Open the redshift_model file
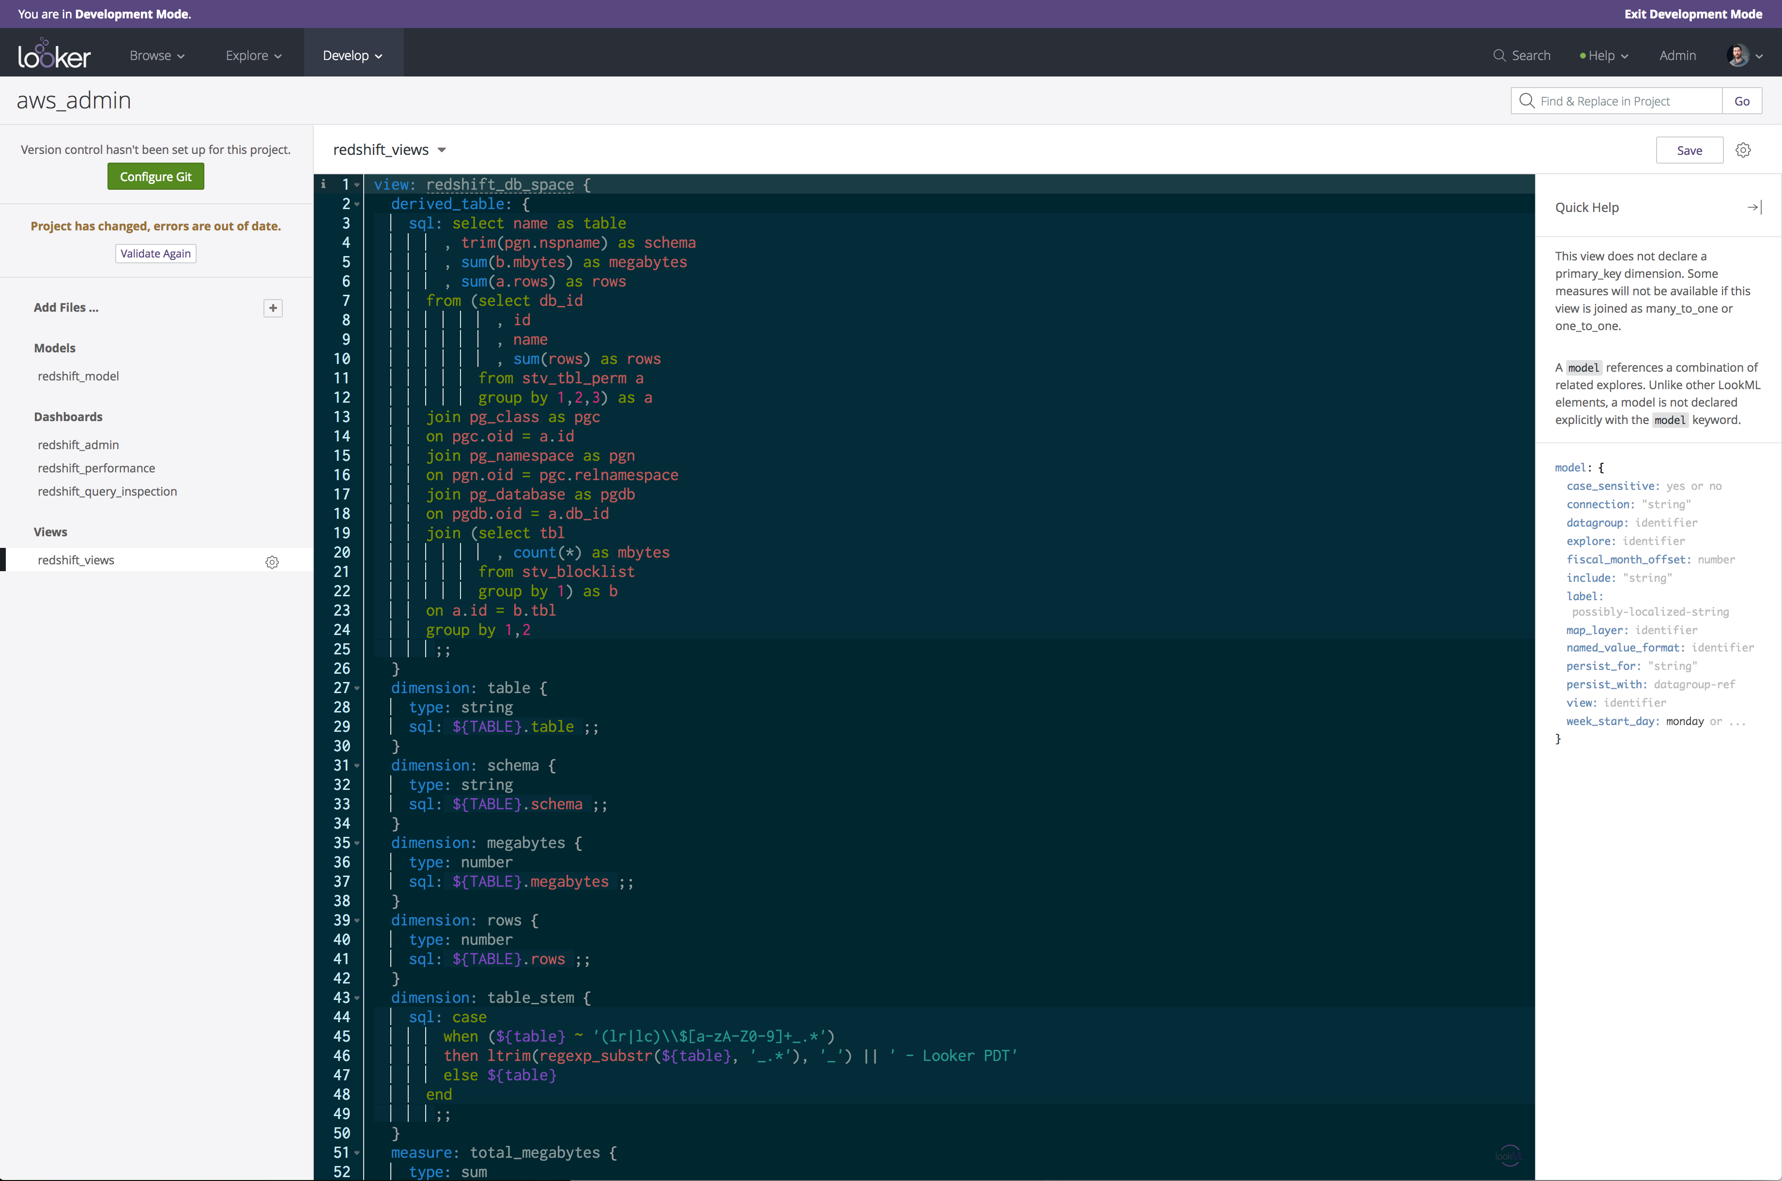The height and width of the screenshot is (1181, 1782). coord(78,376)
